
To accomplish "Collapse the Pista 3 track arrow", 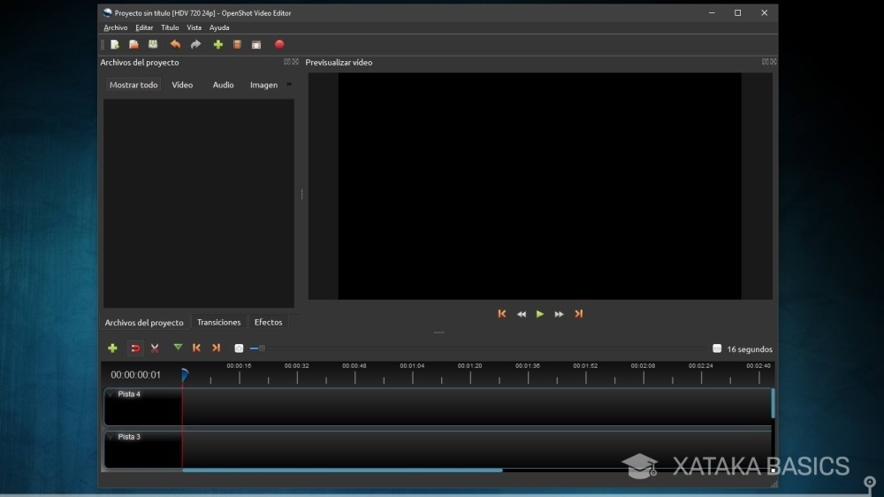I will pyautogui.click(x=110, y=437).
